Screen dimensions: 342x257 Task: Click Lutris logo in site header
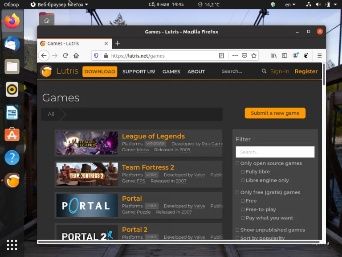click(46, 71)
